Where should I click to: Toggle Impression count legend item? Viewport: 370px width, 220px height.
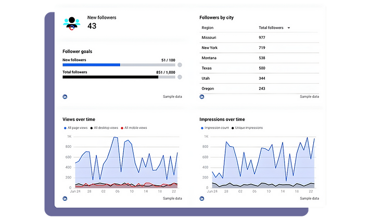(x=215, y=128)
